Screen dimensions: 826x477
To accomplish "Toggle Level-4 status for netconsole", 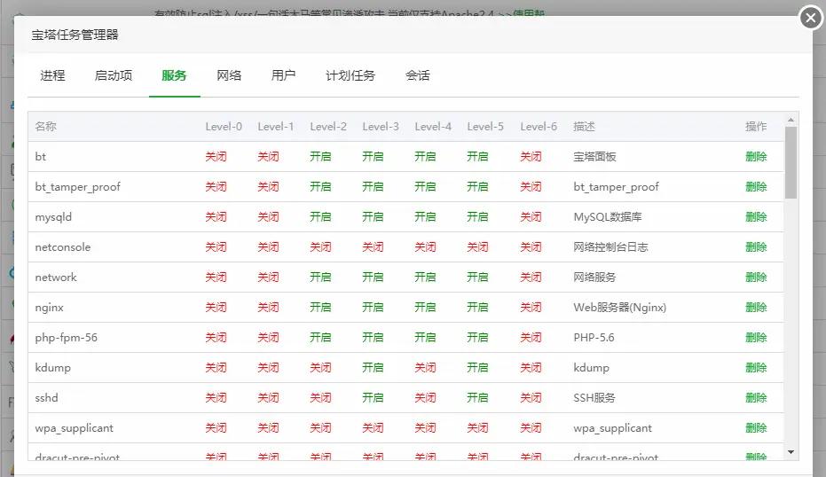I will pos(425,247).
